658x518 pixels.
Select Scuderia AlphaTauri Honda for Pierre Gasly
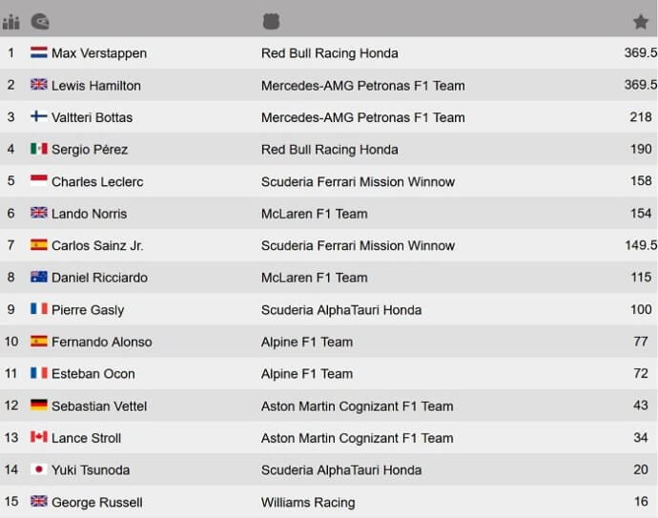coord(341,310)
